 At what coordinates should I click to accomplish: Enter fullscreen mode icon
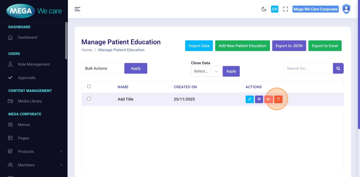285,9
